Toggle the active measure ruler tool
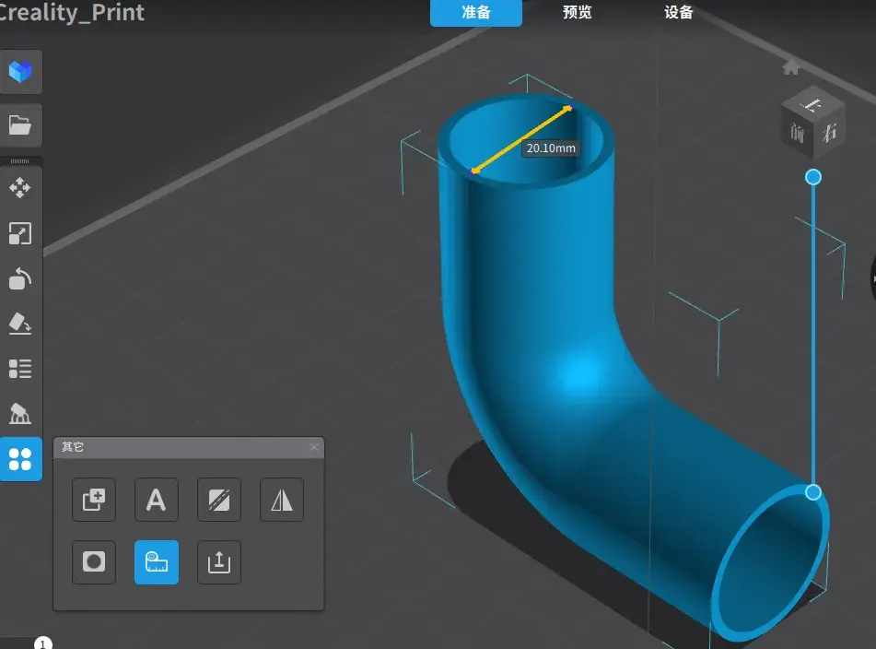The width and height of the screenshot is (876, 649). coord(157,562)
